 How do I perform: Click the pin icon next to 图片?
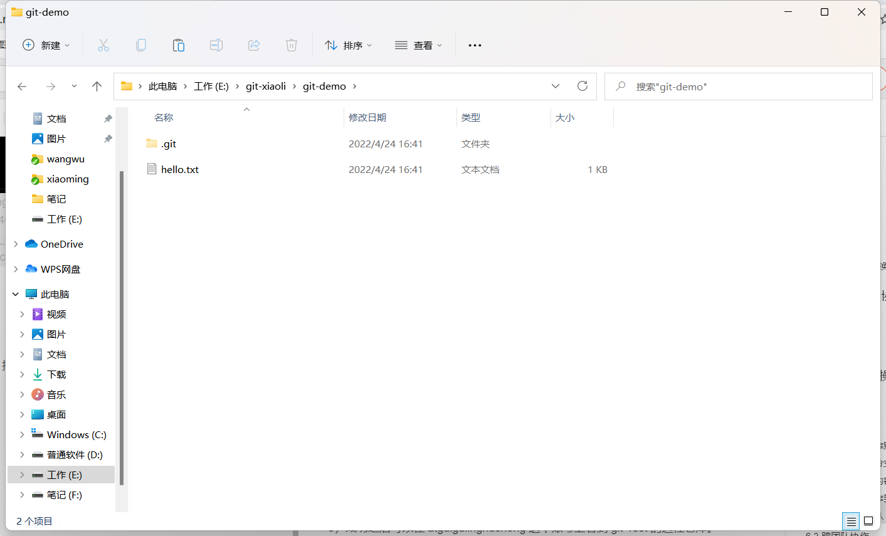click(108, 139)
